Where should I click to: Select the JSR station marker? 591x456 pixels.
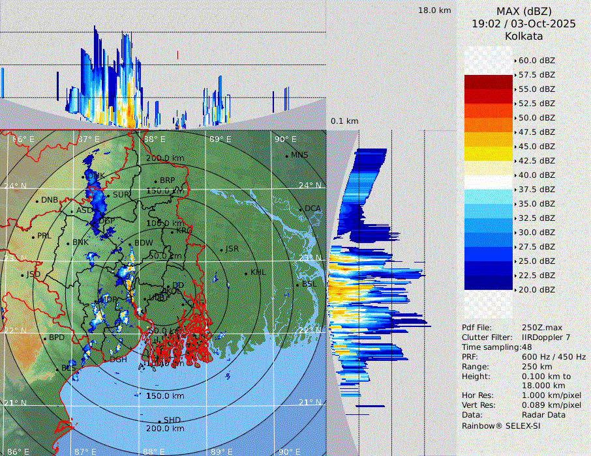click(x=222, y=249)
